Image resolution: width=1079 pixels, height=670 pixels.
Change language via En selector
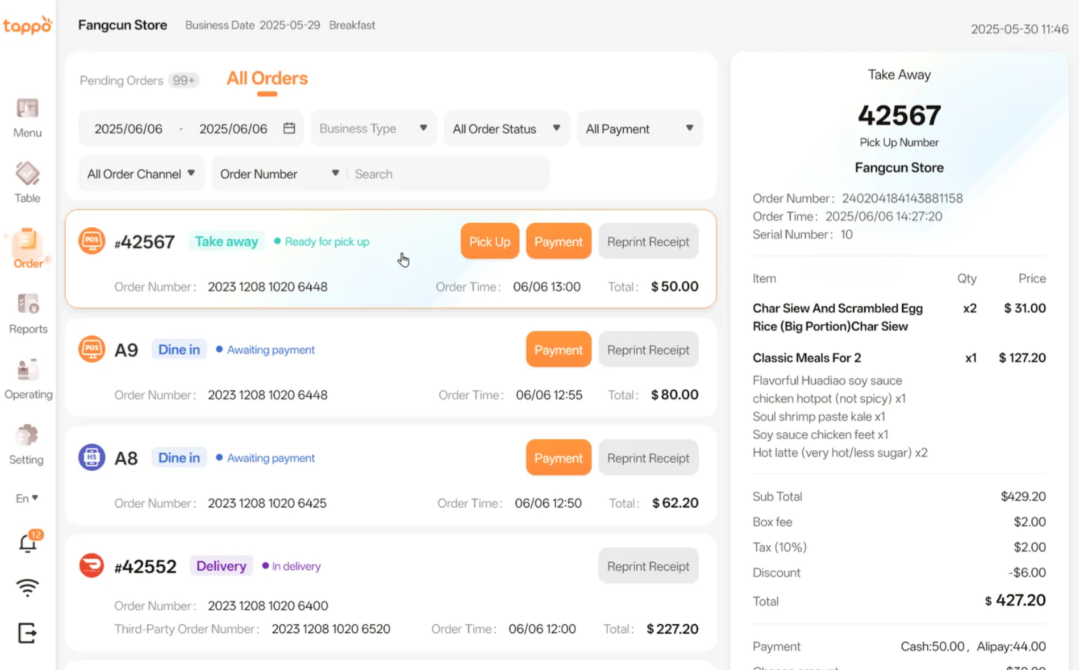(27, 498)
